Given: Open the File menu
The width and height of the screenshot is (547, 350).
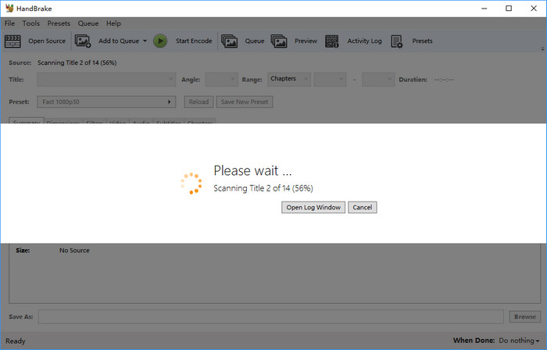Looking at the screenshot, I should pyautogui.click(x=9, y=23).
